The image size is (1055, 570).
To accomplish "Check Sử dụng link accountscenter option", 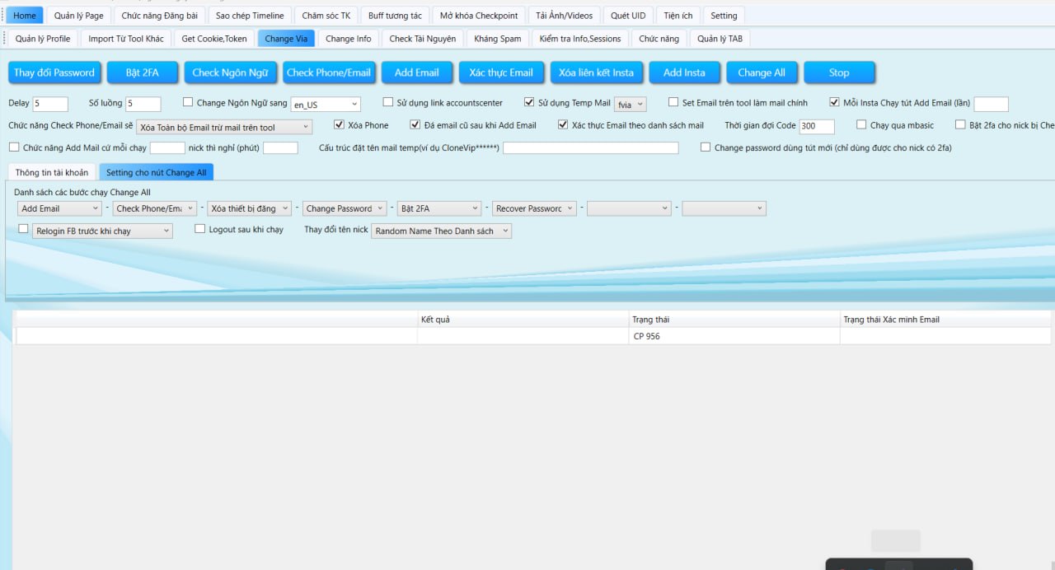I will click(x=388, y=103).
